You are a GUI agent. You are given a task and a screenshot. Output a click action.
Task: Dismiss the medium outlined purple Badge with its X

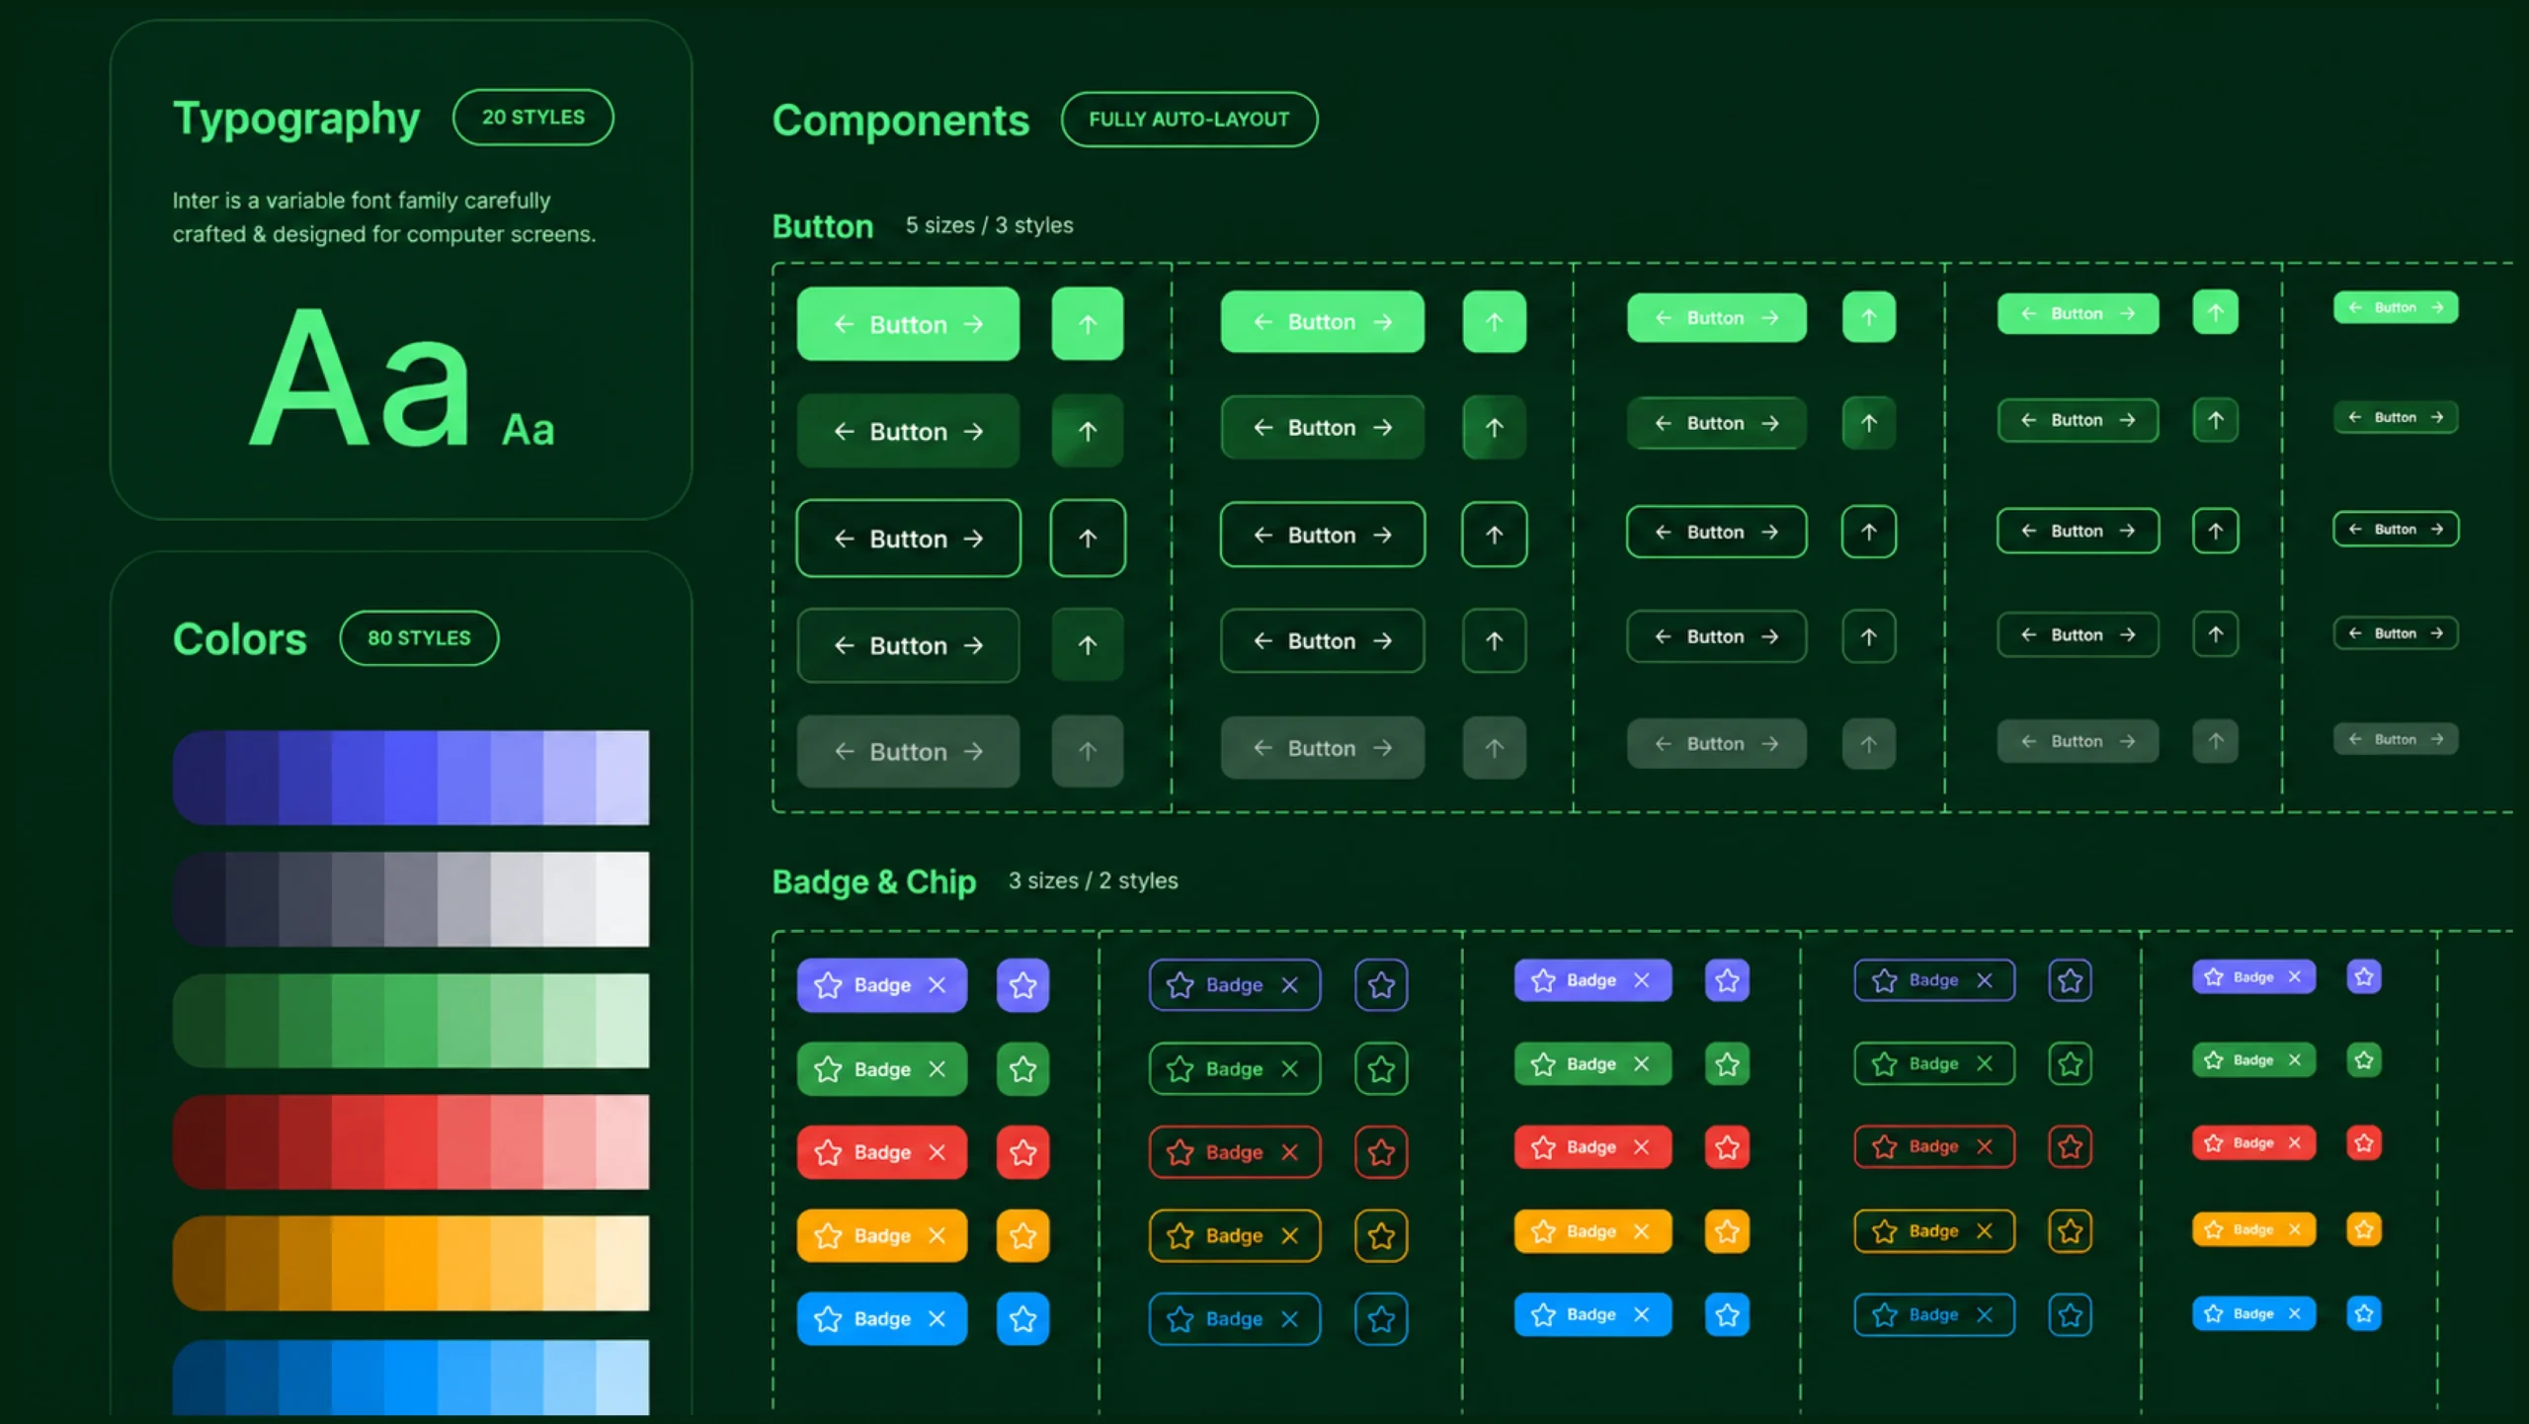(x=1984, y=980)
